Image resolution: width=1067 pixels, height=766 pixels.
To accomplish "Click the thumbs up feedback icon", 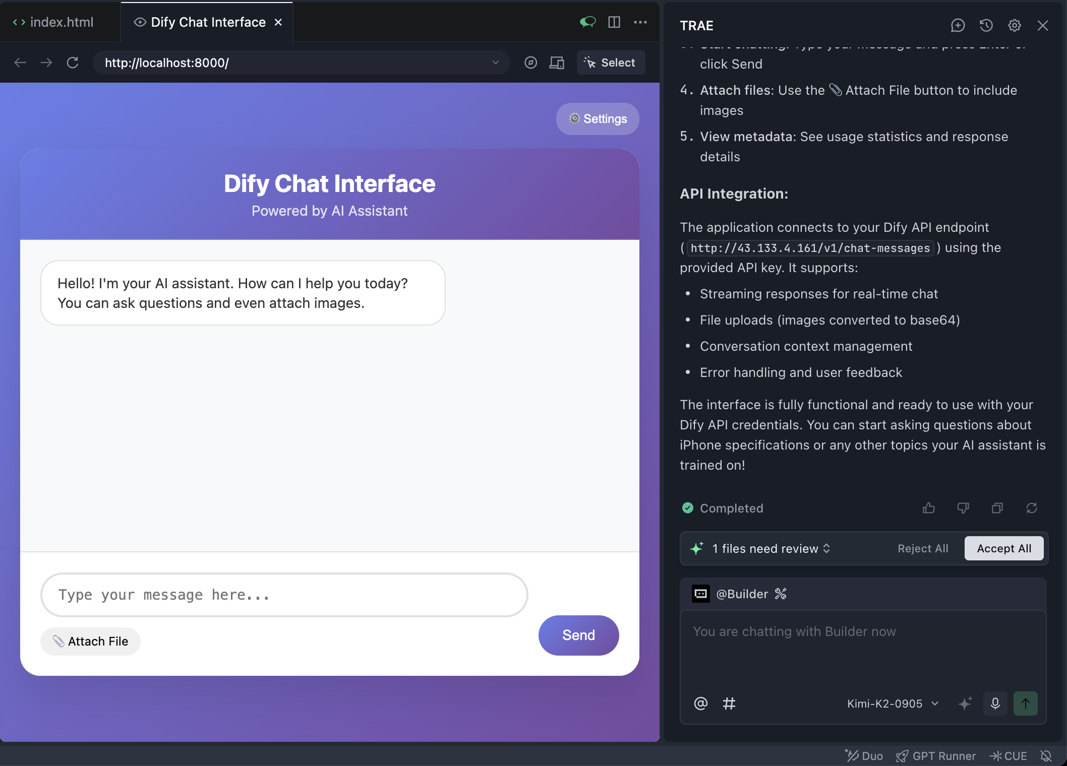I will coord(928,508).
